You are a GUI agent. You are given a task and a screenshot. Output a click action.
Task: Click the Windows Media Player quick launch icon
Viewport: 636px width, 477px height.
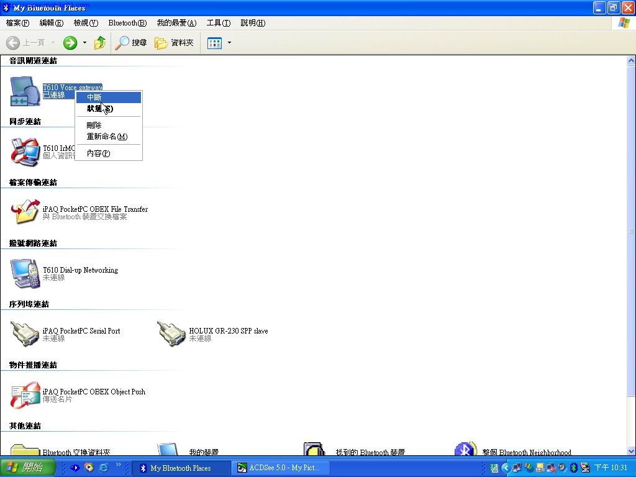coord(89,468)
